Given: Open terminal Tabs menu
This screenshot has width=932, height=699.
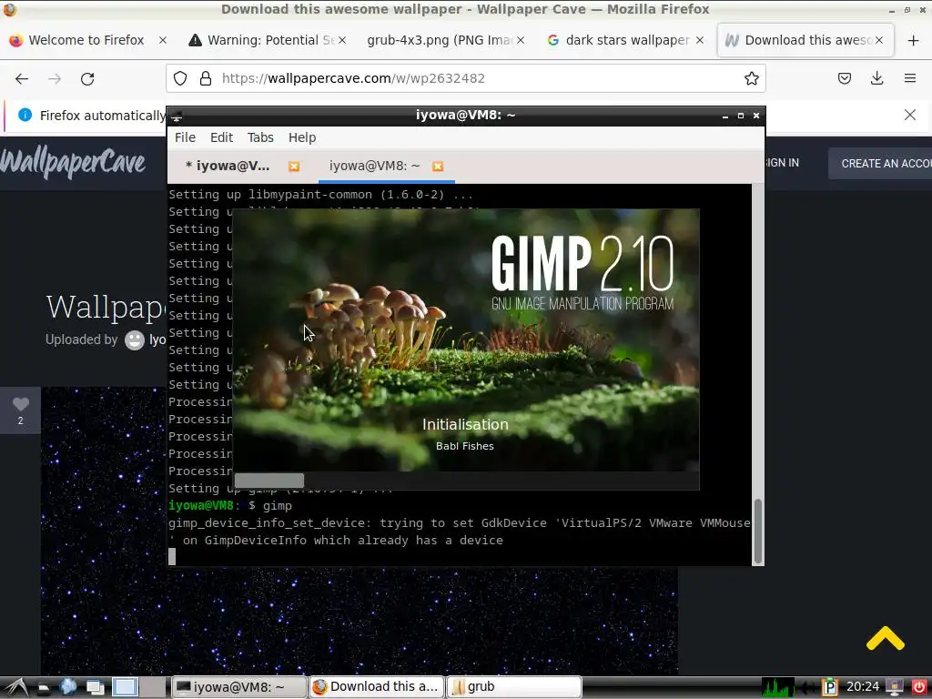Looking at the screenshot, I should 260,137.
